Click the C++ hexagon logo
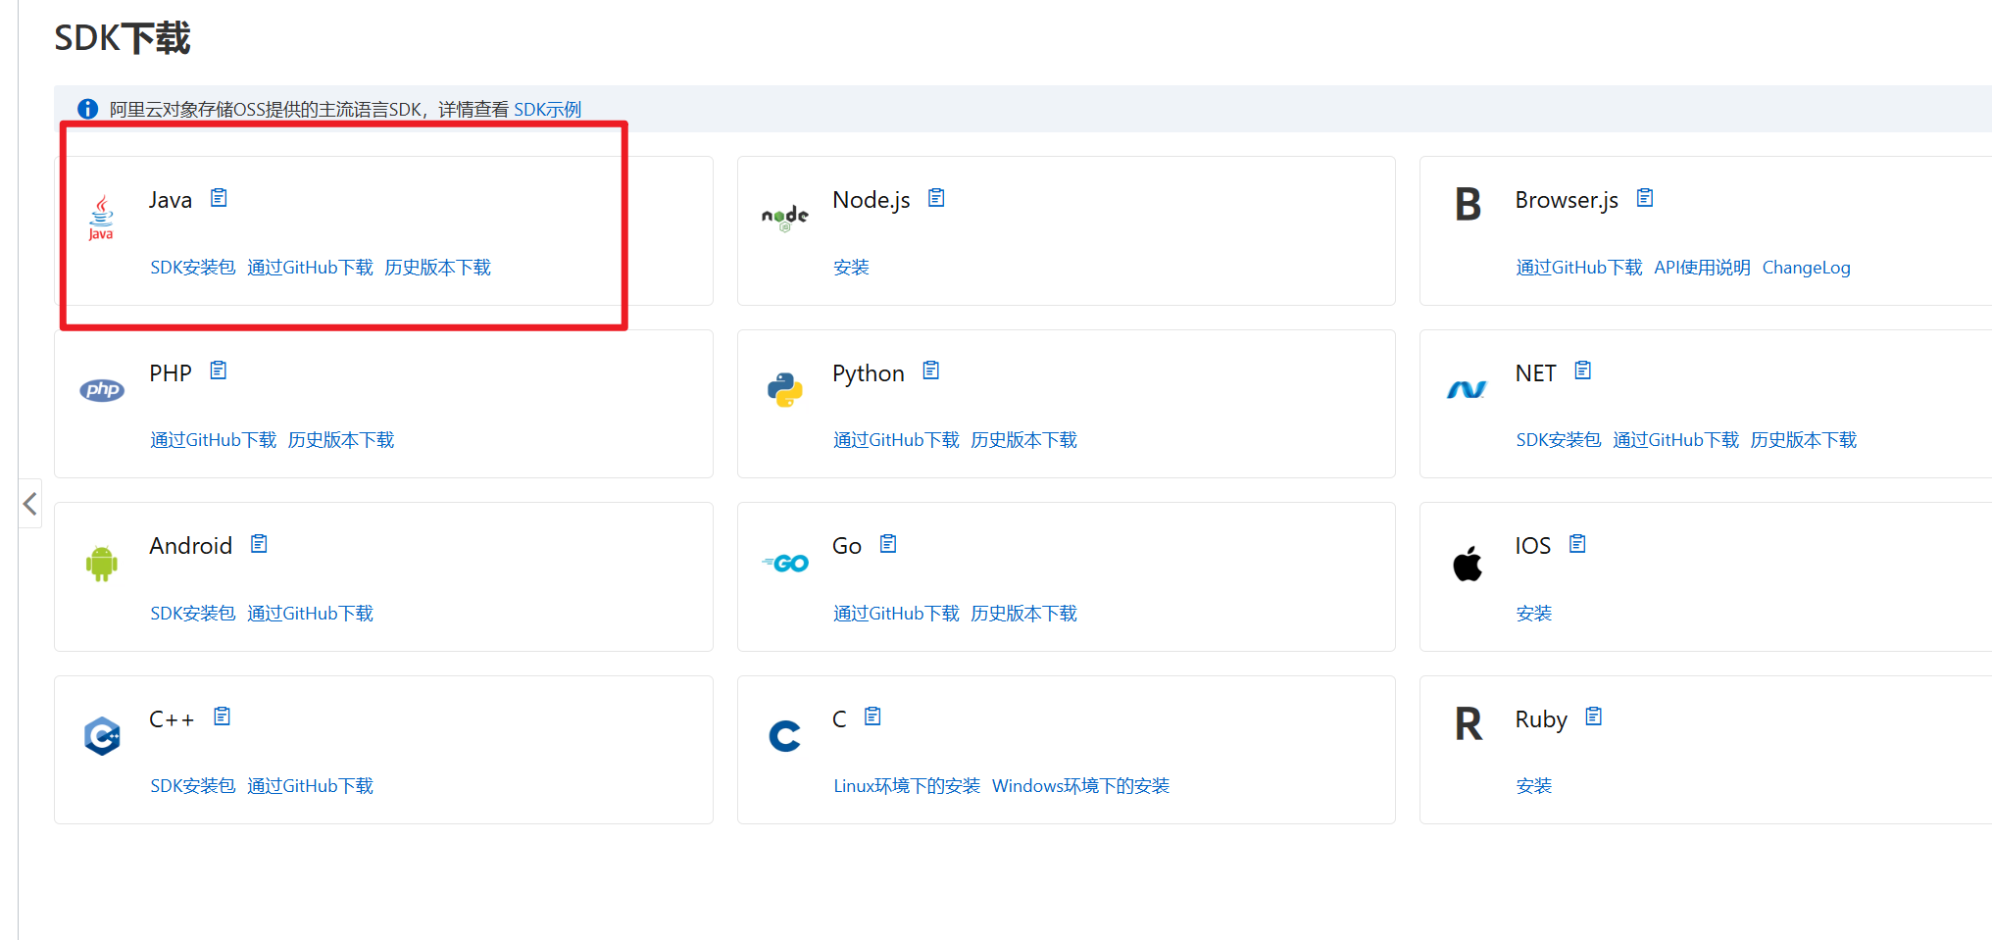The height and width of the screenshot is (940, 1992). (102, 736)
